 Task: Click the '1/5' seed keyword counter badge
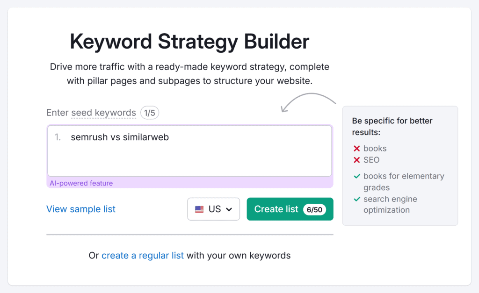point(150,113)
